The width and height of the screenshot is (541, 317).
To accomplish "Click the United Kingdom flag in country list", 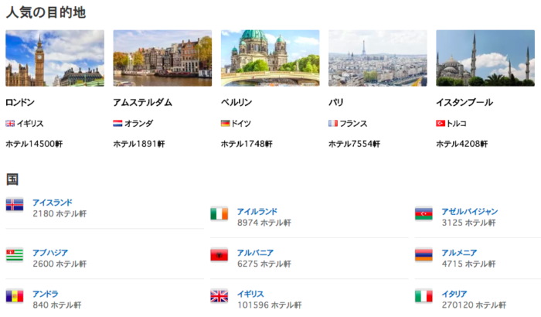I will tap(219, 297).
